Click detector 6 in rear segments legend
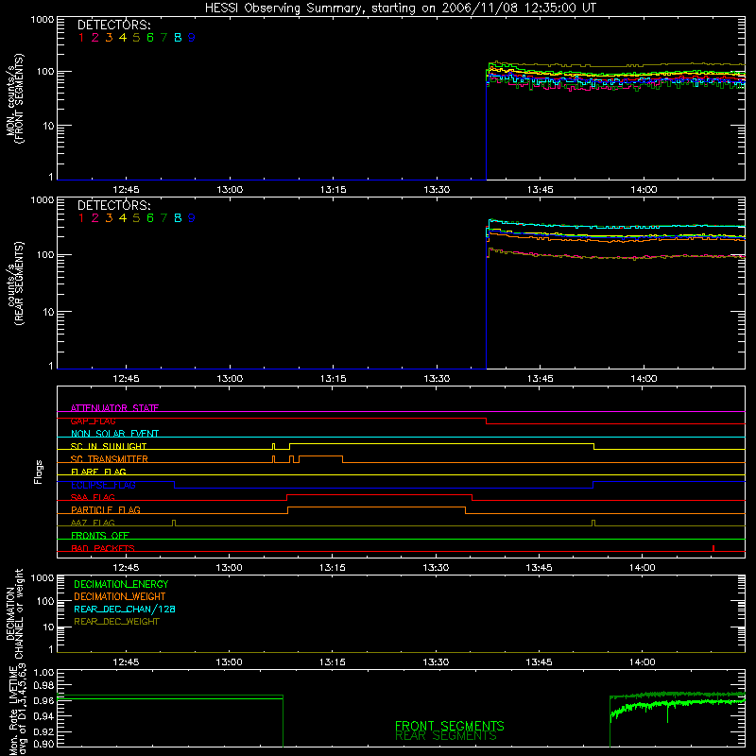Image resolution: width=756 pixels, height=756 pixels. (x=150, y=218)
